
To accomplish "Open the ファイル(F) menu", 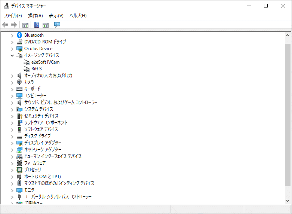I will click(x=13, y=15).
